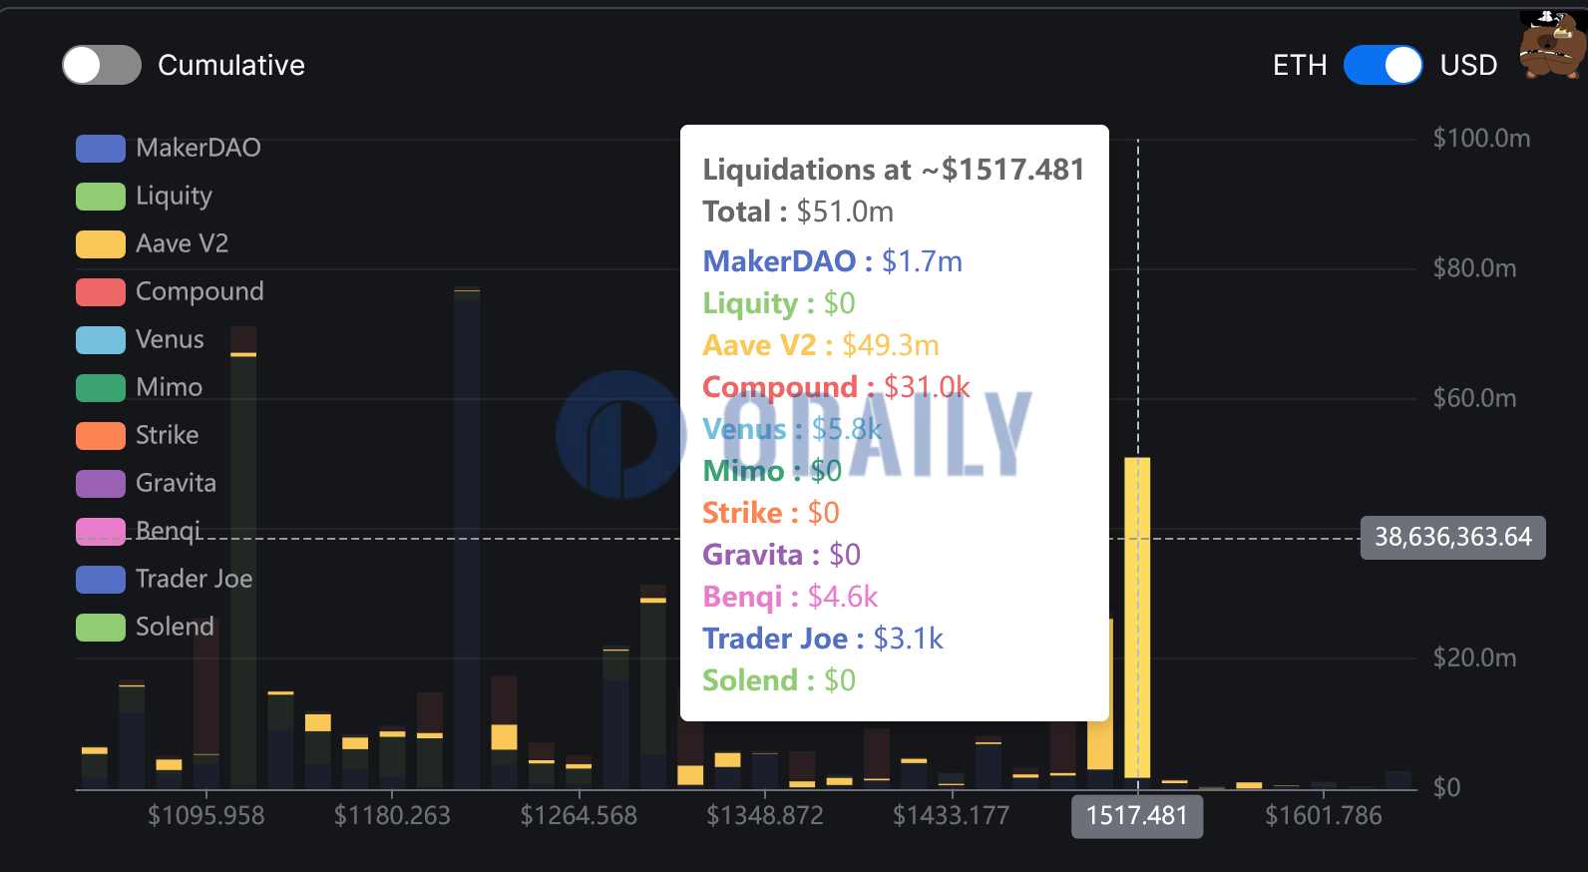This screenshot has height=872, width=1588.
Task: Switch the ETH/USD toggle to ETH
Action: click(x=1383, y=65)
